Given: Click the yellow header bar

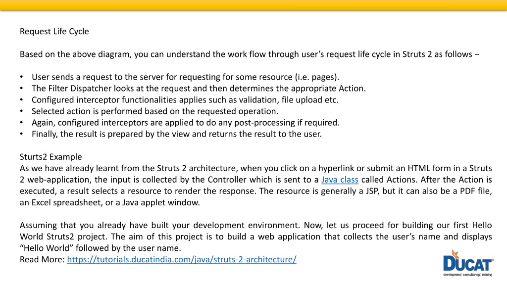Looking at the screenshot, I should coord(253,5).
